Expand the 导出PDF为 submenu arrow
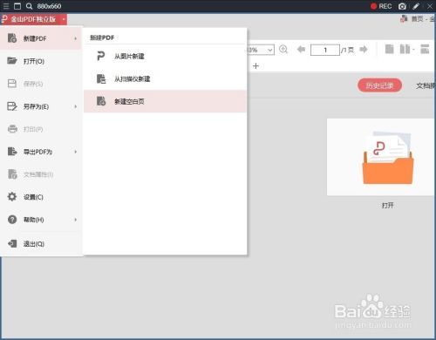 click(76, 152)
